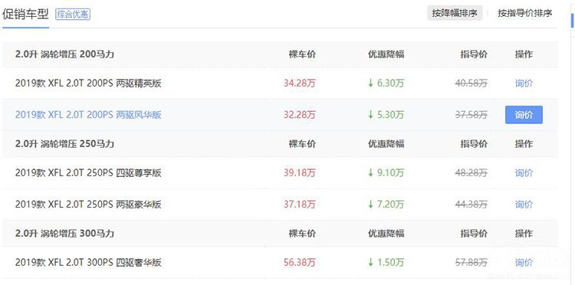Open 2019款 XFL 2.0T 300PS 四驱奢华版
This screenshot has height=285, width=575.
[x=88, y=262]
